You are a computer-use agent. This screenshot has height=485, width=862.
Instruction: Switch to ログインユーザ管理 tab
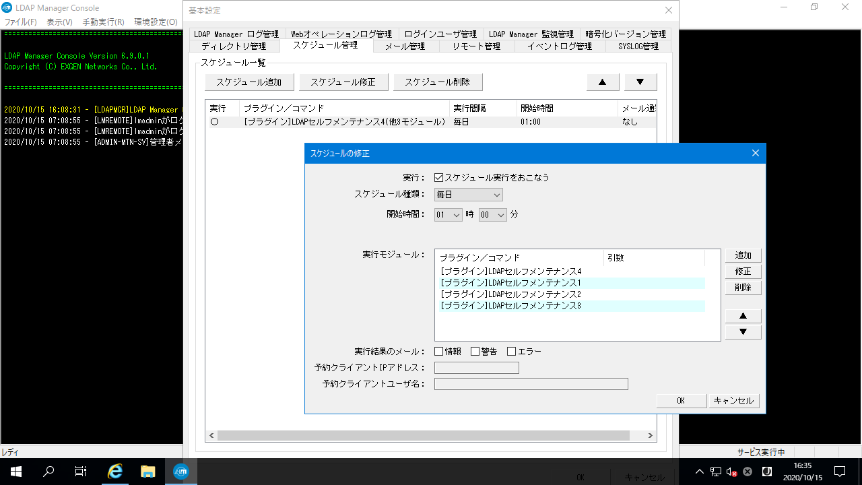440,34
